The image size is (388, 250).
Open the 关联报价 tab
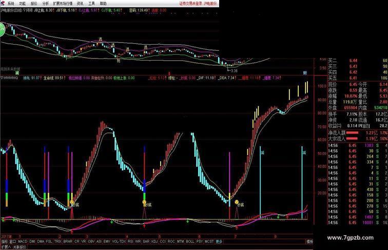coord(20,247)
